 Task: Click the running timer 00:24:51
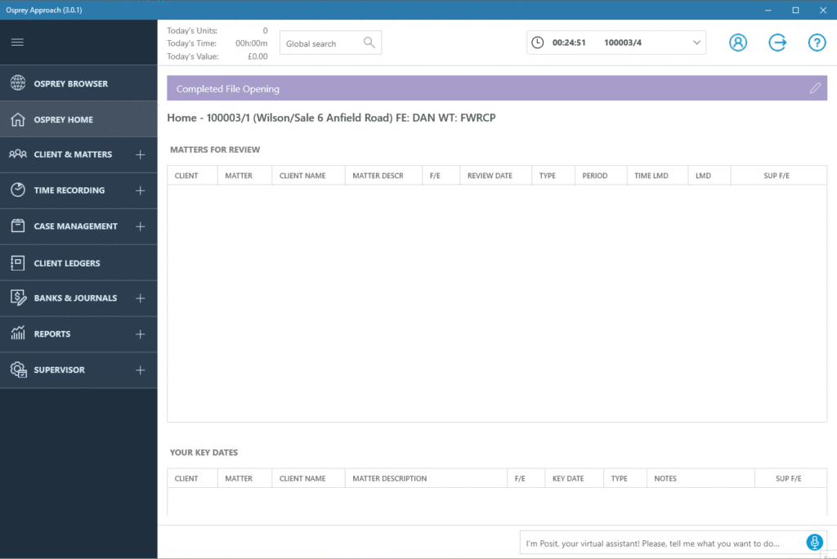569,42
